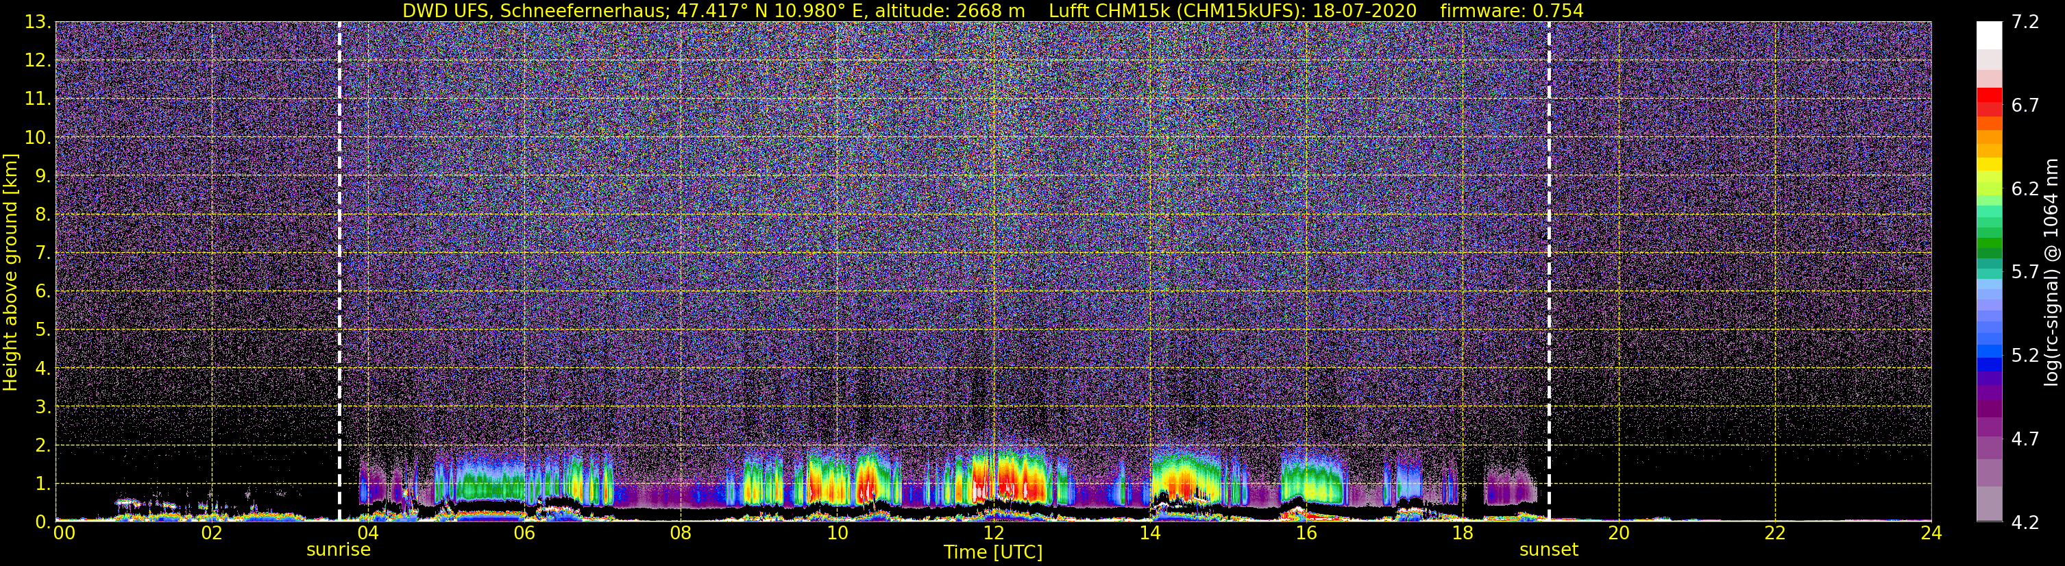Click the 'firmware: 0.754' text in title
The height and width of the screenshot is (566, 2065).
1512,11
